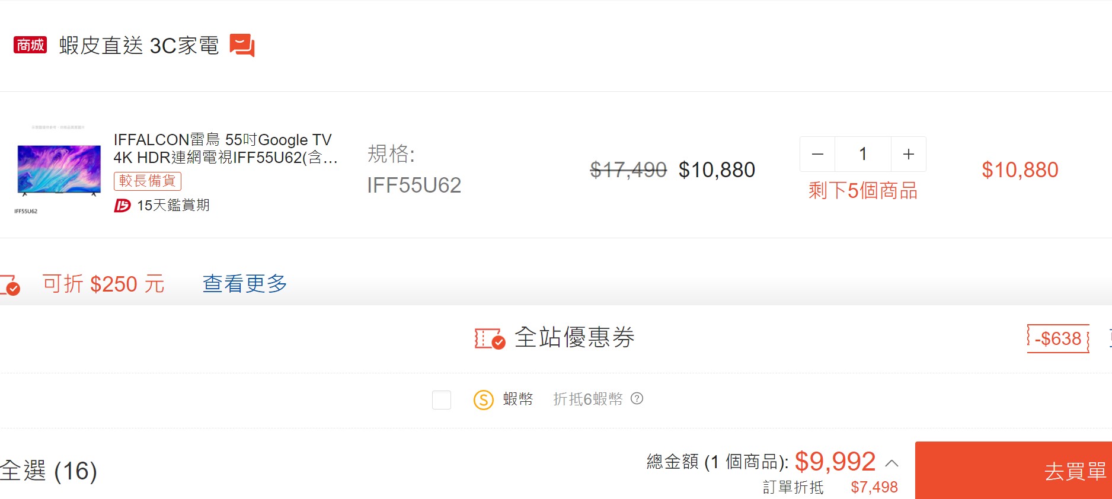The width and height of the screenshot is (1112, 499).
Task: Click 查看更多 to see more vouchers
Action: 244,284
